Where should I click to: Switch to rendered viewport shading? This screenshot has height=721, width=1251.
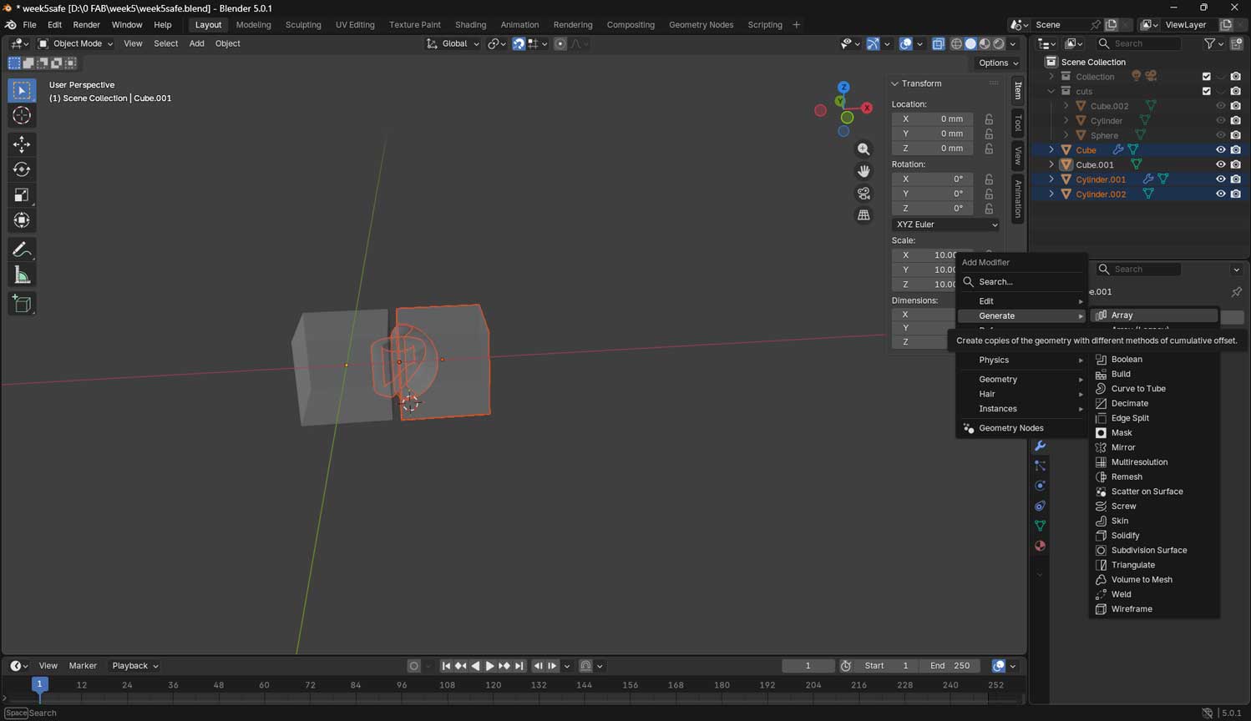(x=999, y=43)
